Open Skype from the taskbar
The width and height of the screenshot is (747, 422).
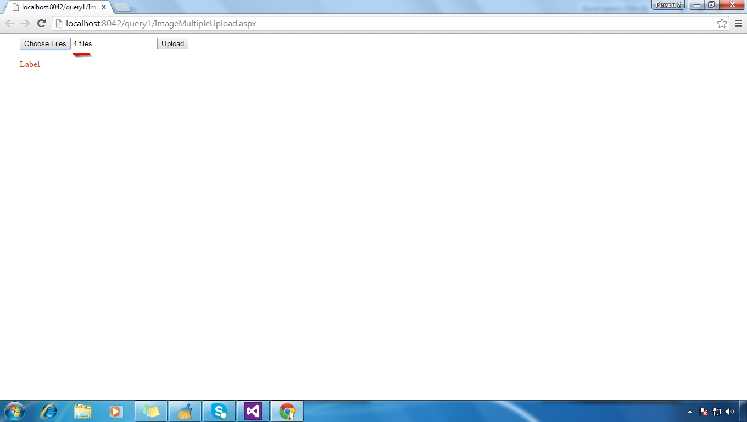coord(219,410)
